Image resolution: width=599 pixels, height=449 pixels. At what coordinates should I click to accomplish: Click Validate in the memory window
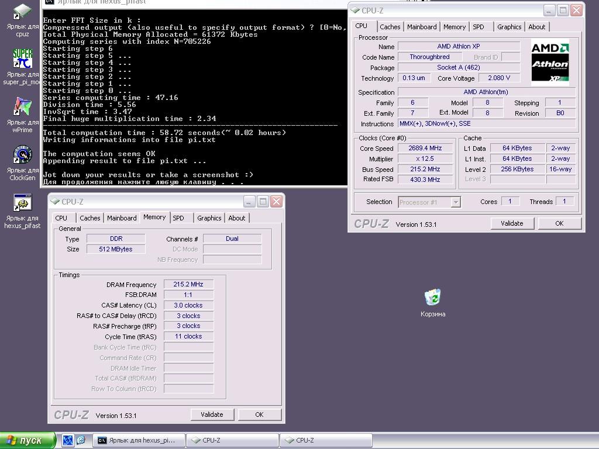tap(212, 415)
